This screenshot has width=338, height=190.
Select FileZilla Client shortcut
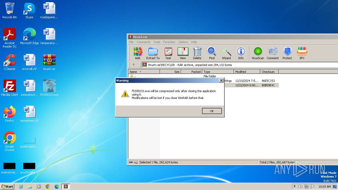[x=10, y=88]
